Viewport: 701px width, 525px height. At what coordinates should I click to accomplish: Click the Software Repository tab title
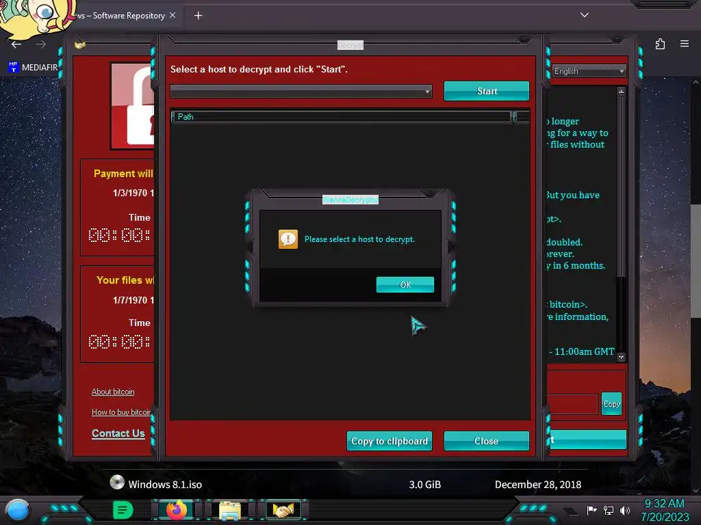[120, 16]
